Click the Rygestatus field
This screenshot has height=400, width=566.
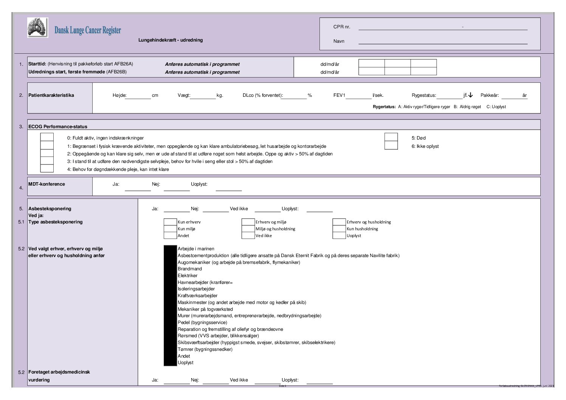point(449,96)
